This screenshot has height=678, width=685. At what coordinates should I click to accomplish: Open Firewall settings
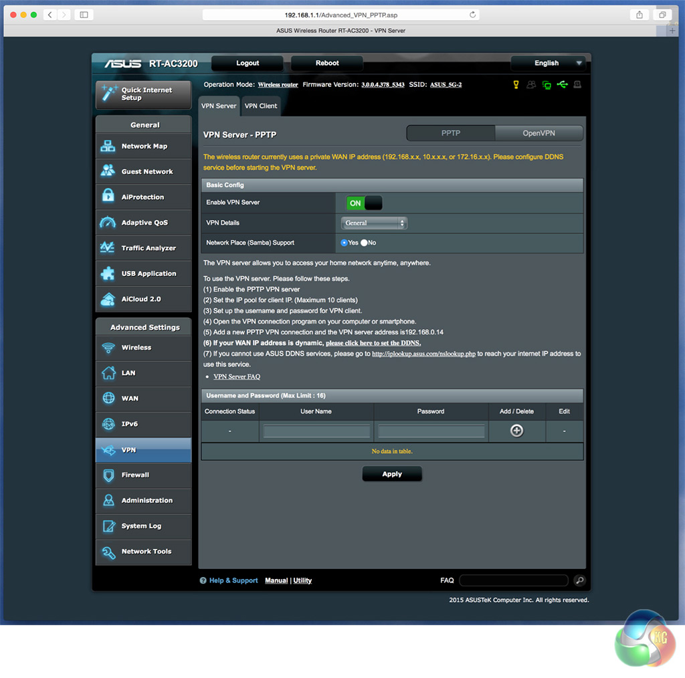coord(143,475)
